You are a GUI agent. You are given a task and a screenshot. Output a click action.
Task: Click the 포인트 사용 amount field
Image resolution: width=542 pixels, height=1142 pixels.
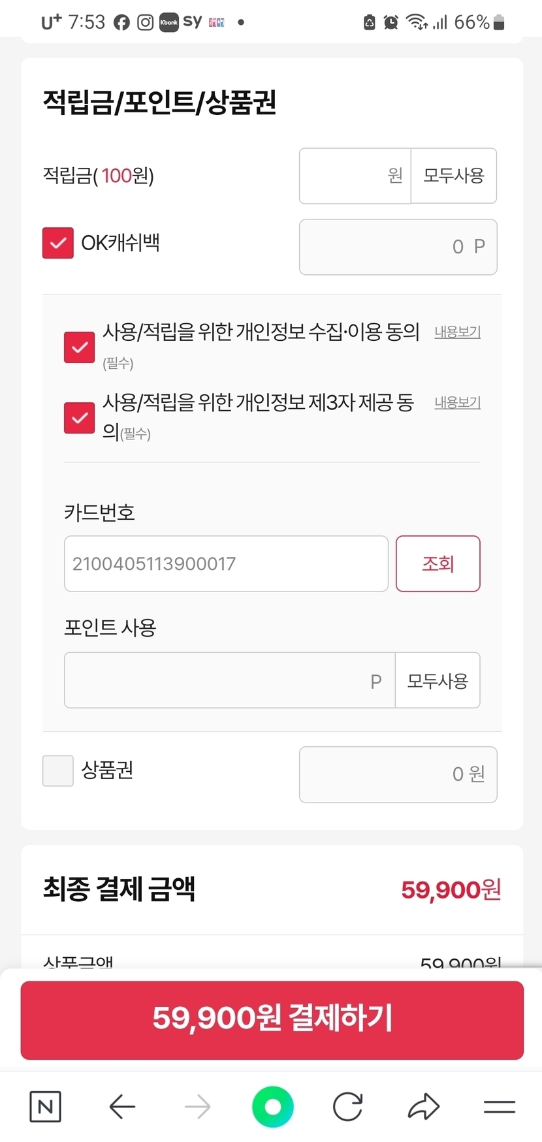(229, 680)
